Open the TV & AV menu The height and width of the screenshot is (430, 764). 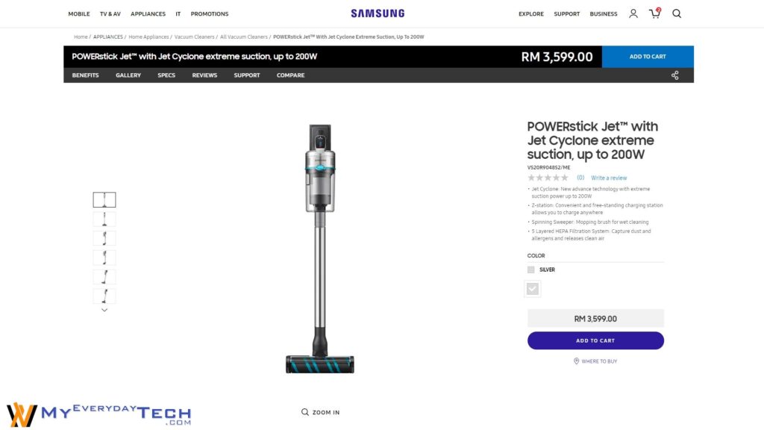110,13
